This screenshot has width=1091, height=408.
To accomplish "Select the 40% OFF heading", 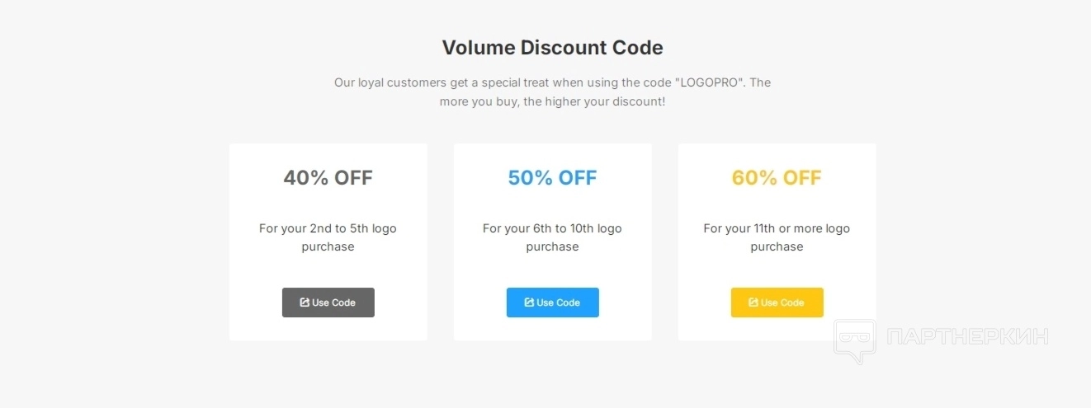I will pyautogui.click(x=328, y=178).
